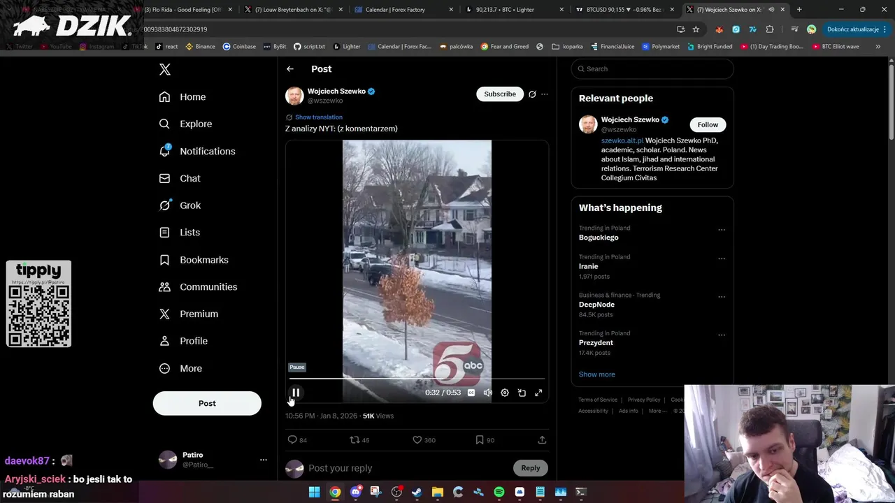Open the post's three-dot more menu
895x503 pixels.
(545, 94)
